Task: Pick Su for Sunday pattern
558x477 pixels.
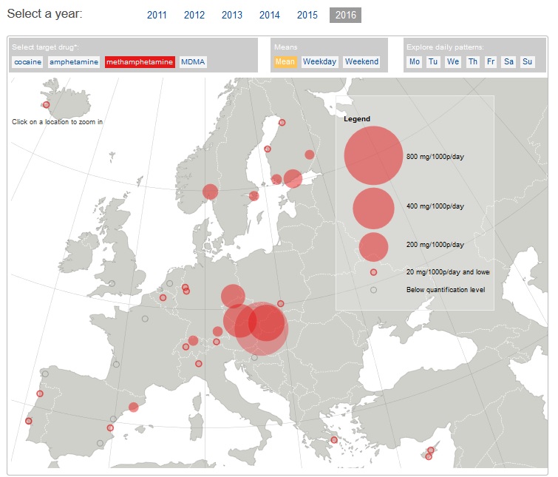Action: point(527,62)
